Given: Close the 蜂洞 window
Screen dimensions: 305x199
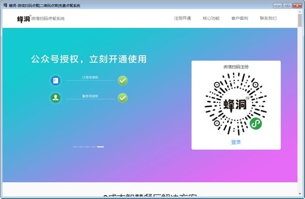Looking at the screenshot, I should coord(297,6).
